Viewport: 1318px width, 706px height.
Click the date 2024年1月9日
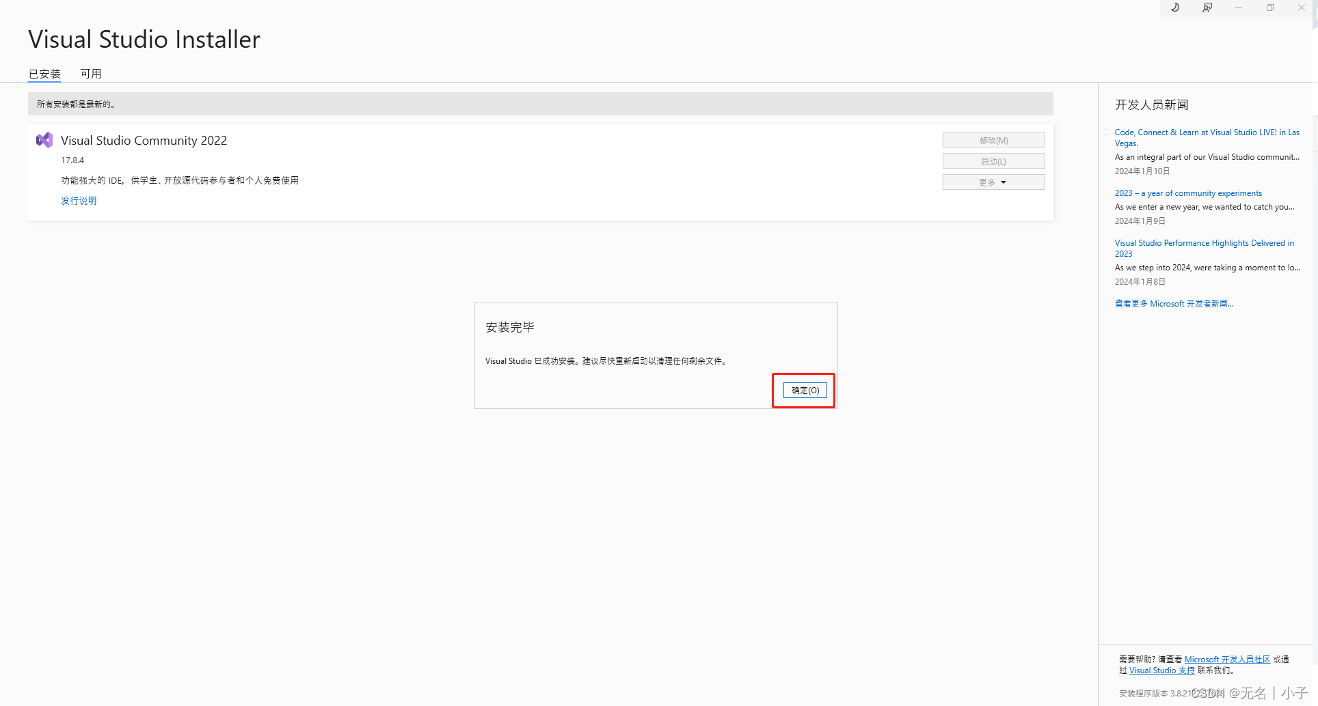(x=1140, y=221)
